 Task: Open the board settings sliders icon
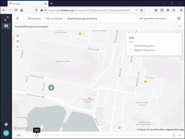(179, 18)
